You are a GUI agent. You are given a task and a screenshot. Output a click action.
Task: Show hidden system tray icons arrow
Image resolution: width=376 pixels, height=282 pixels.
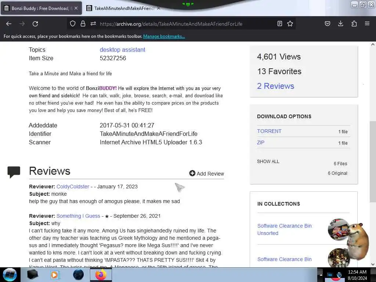321,275
